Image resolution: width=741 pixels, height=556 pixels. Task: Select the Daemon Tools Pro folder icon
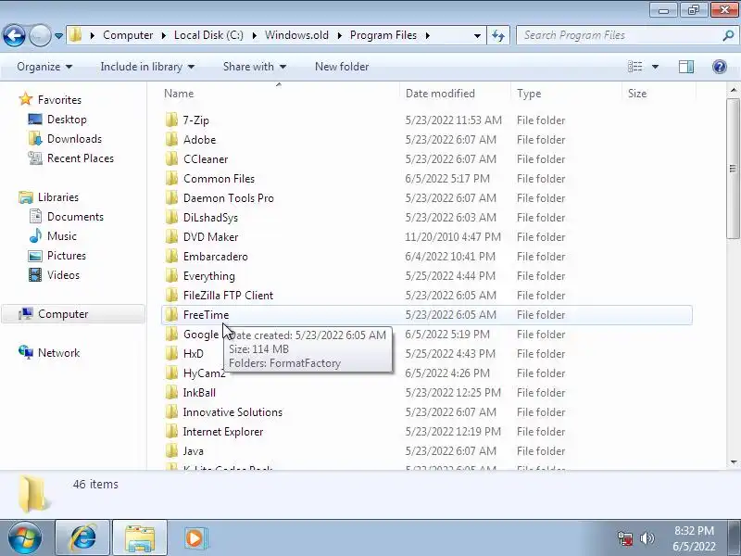pos(171,197)
